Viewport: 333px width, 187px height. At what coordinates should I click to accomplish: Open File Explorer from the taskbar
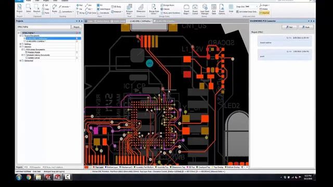39,177
